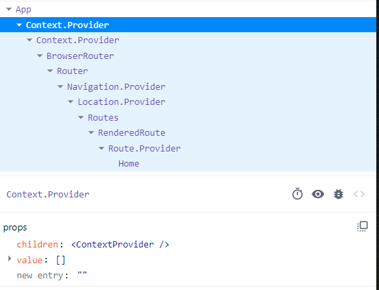Collapse the BrowserRouter node arrow
This screenshot has width=379, height=290.
pyautogui.click(x=40, y=56)
